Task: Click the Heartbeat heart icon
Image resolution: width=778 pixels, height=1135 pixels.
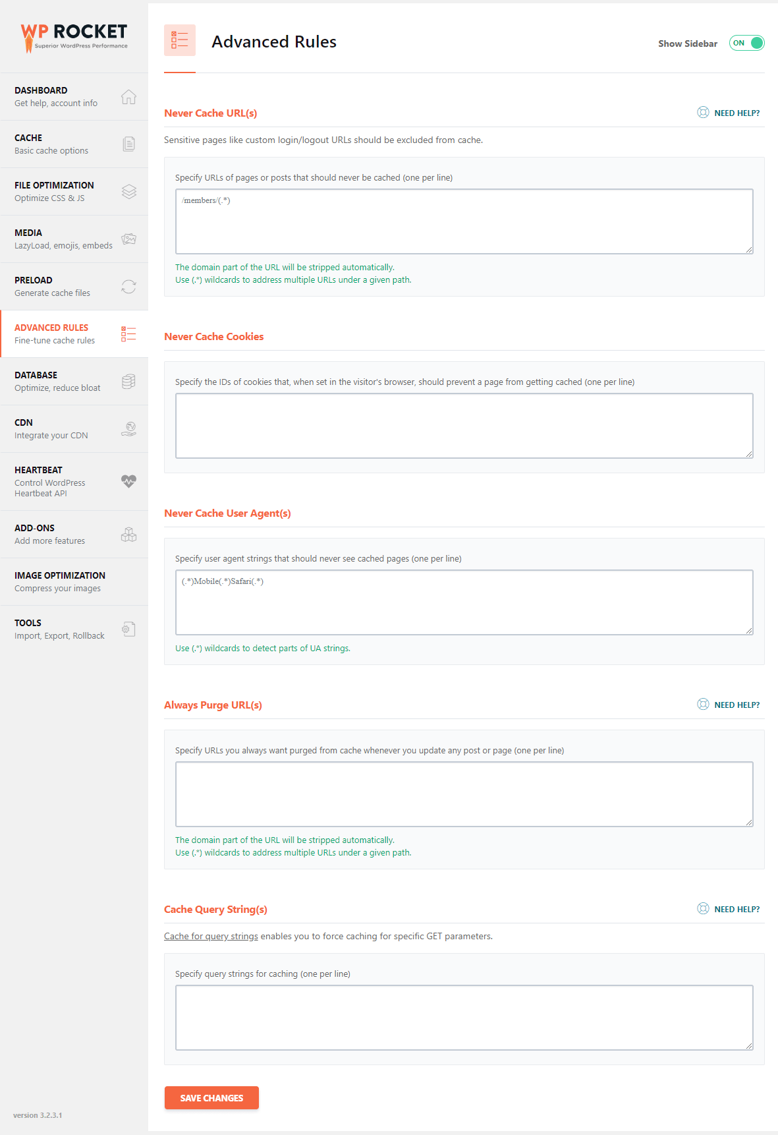Action: pyautogui.click(x=128, y=481)
